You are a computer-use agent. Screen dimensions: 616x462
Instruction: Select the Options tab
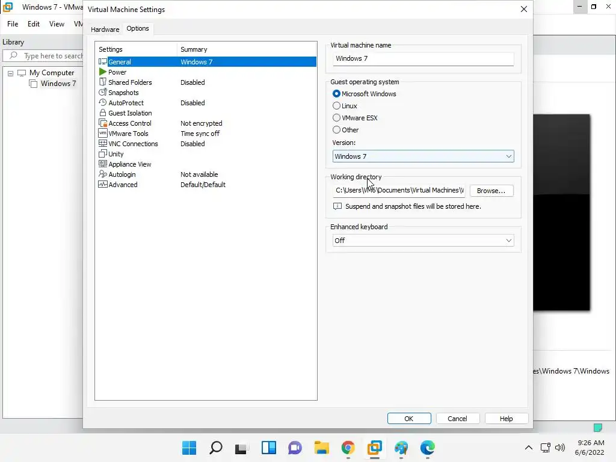click(x=138, y=28)
